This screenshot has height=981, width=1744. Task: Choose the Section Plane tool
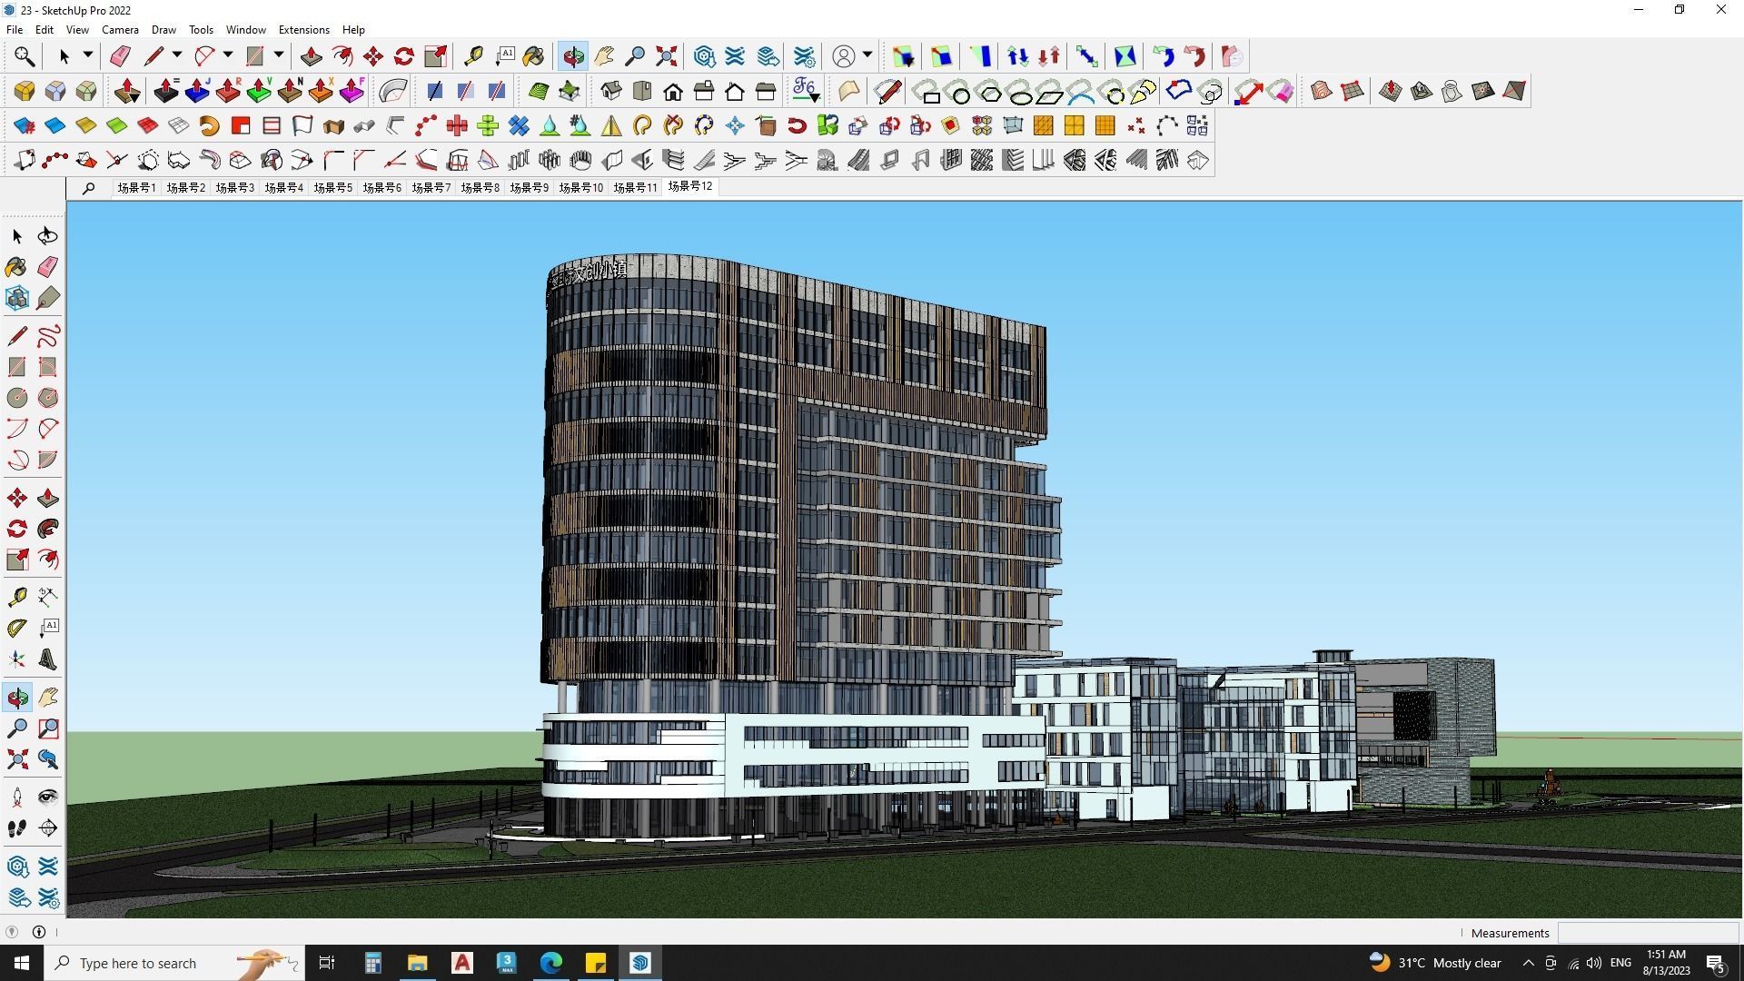tap(47, 828)
